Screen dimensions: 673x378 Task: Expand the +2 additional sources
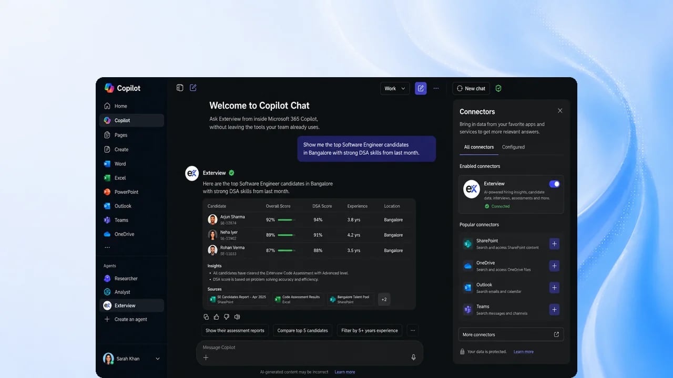pos(384,299)
